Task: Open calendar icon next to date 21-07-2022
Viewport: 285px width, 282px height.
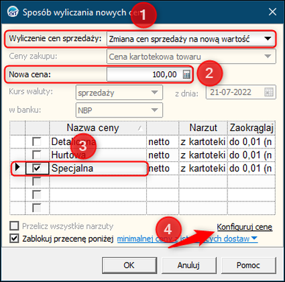Action: pos(269,92)
